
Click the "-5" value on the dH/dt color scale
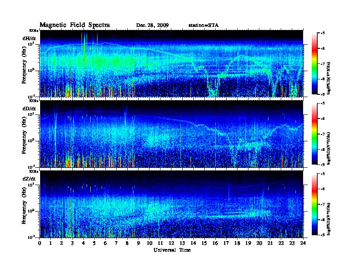pos(323,33)
